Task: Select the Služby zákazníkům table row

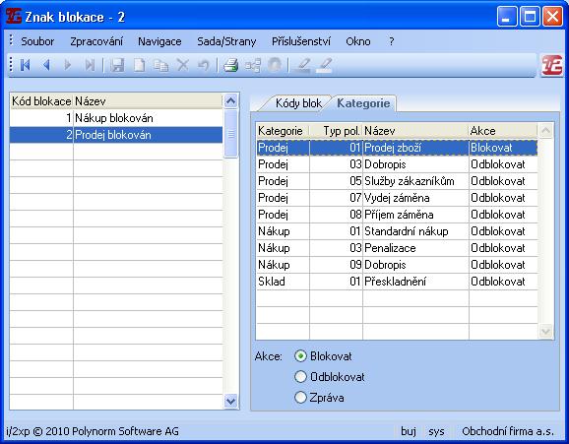Action: click(397, 181)
